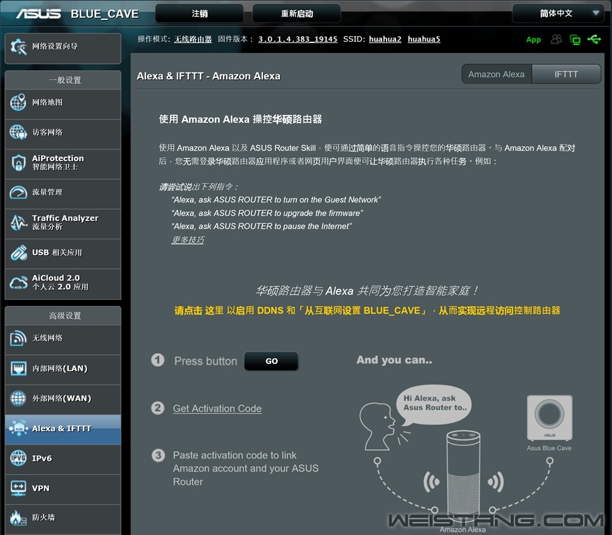This screenshot has width=612, height=535.
Task: Click the AiProtection shield lock icon
Action: [18, 163]
